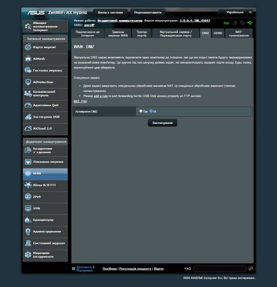Open the System Log (Системний журнал) icon
Viewport: 277px width, 287px height.
[28, 243]
